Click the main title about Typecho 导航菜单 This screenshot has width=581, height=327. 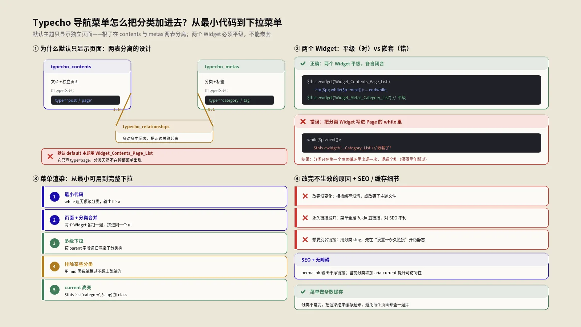pyautogui.click(x=157, y=23)
